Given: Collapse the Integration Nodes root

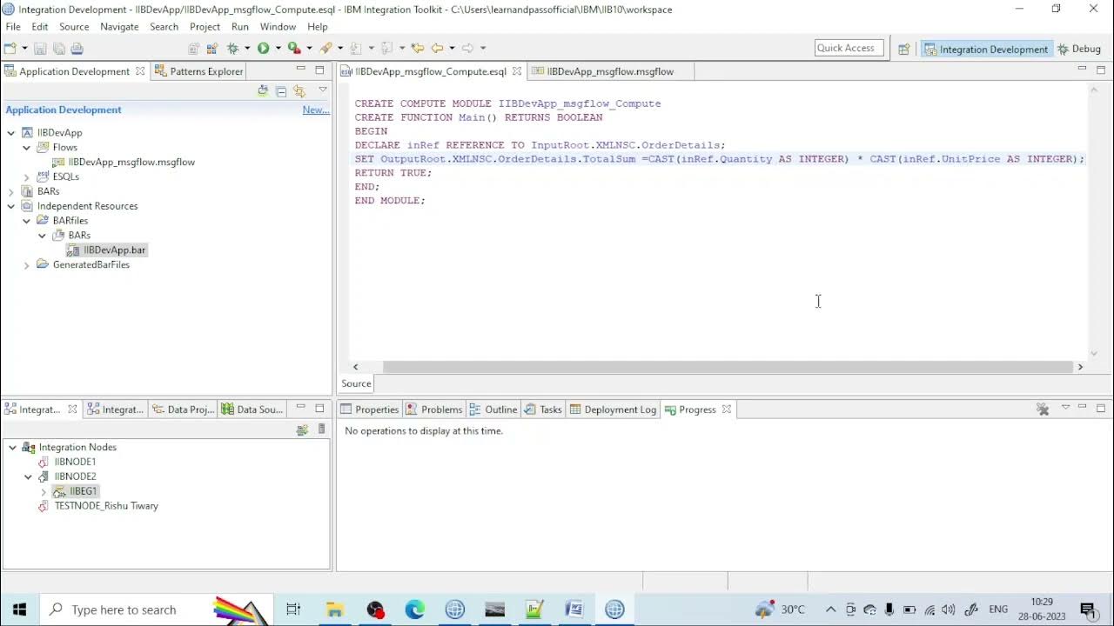Looking at the screenshot, I should click(x=12, y=448).
